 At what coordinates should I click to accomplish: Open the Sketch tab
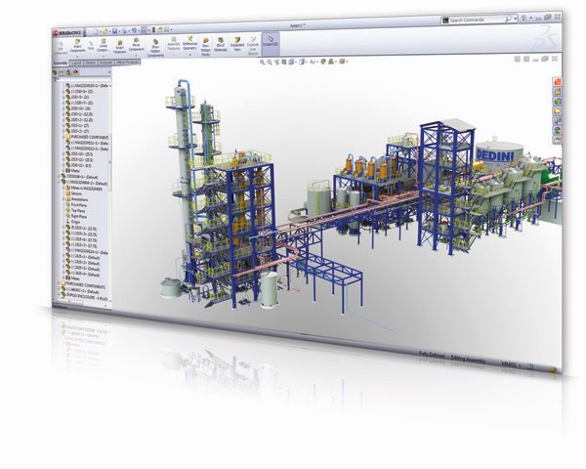(x=90, y=62)
